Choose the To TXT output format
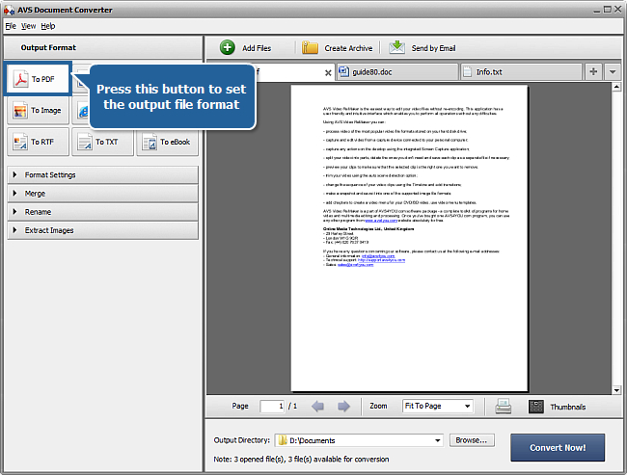 point(103,142)
